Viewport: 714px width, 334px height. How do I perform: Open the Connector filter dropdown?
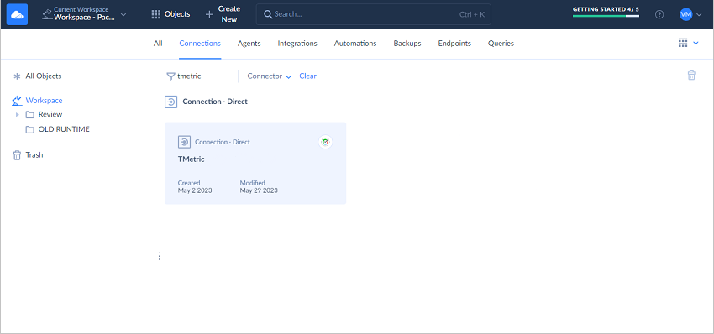click(x=269, y=76)
